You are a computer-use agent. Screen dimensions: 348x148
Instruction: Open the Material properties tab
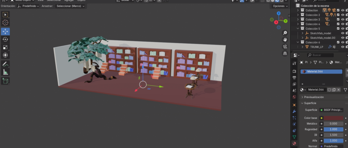294,143
